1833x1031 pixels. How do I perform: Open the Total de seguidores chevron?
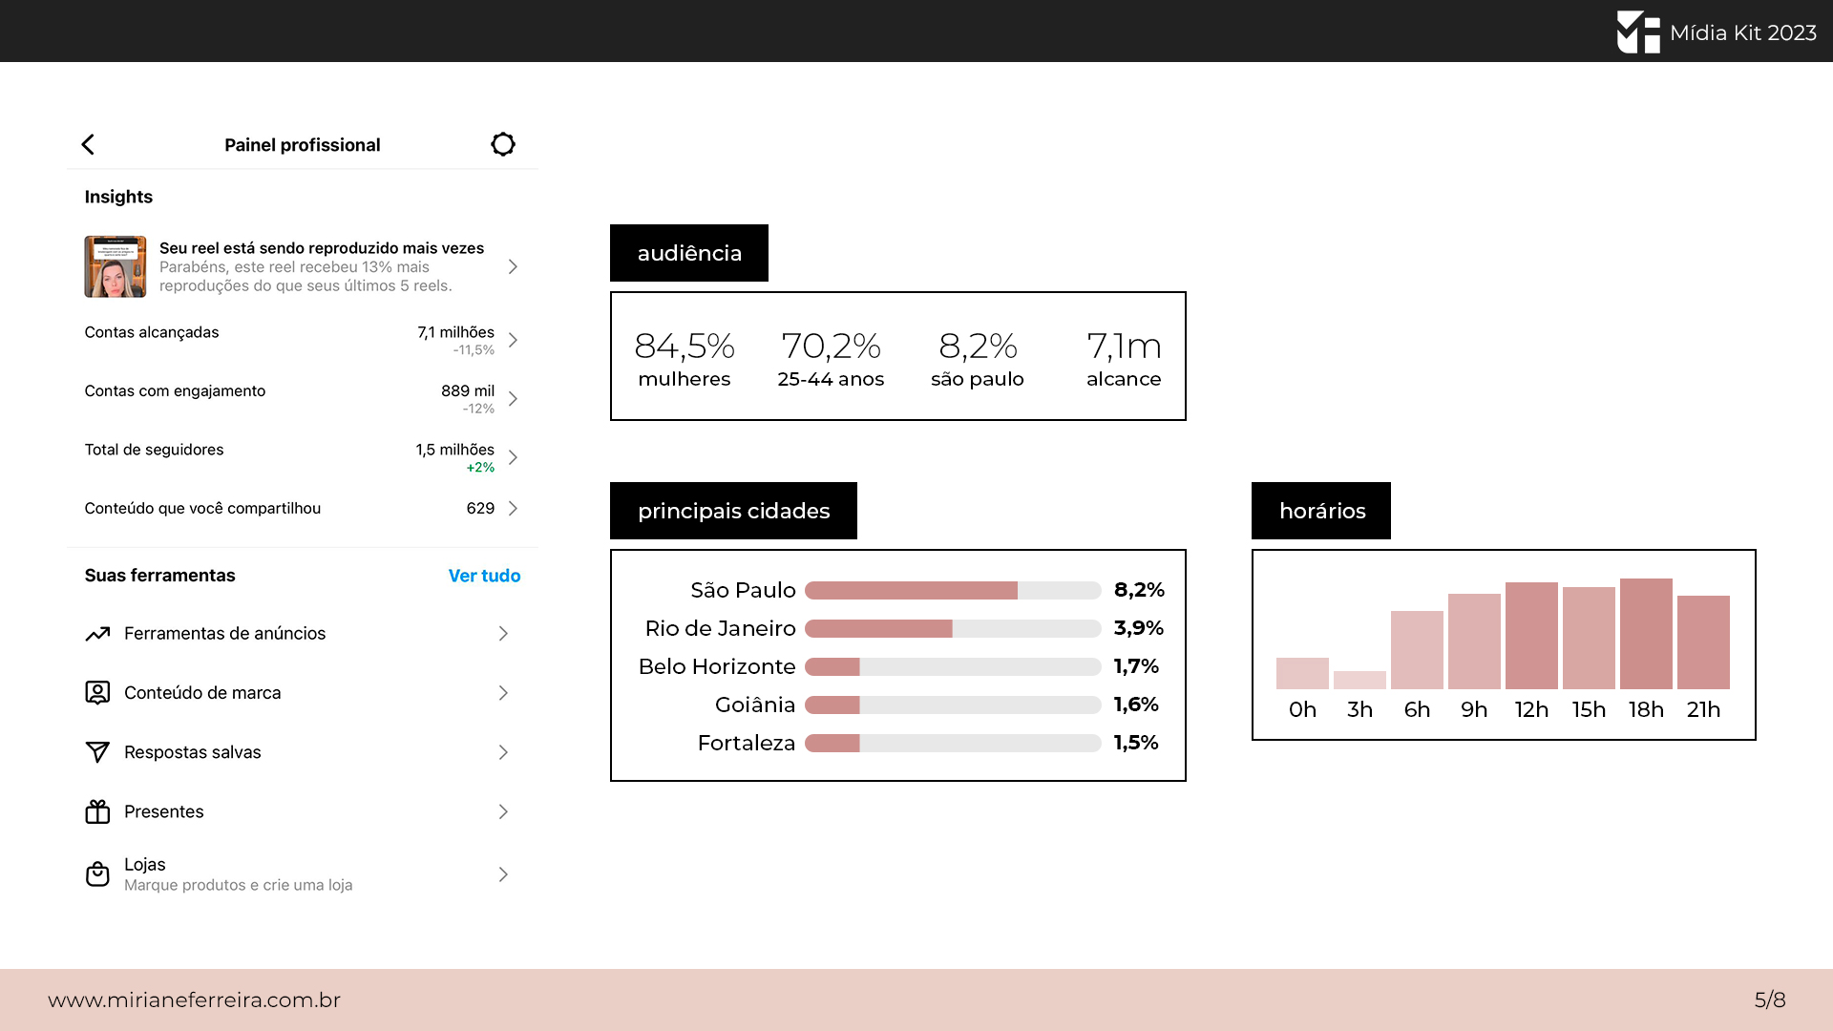[x=513, y=457]
